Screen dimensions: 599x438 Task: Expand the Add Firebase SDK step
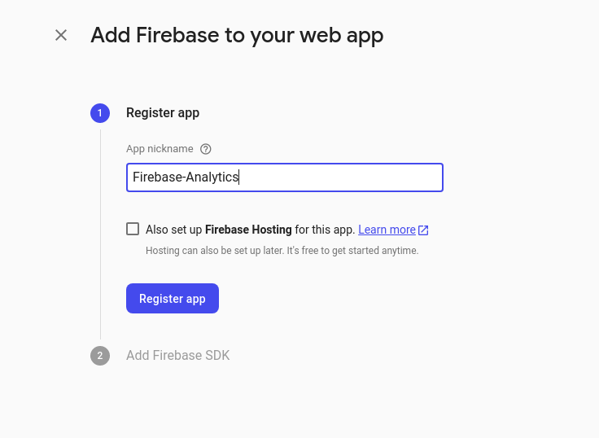[178, 356]
